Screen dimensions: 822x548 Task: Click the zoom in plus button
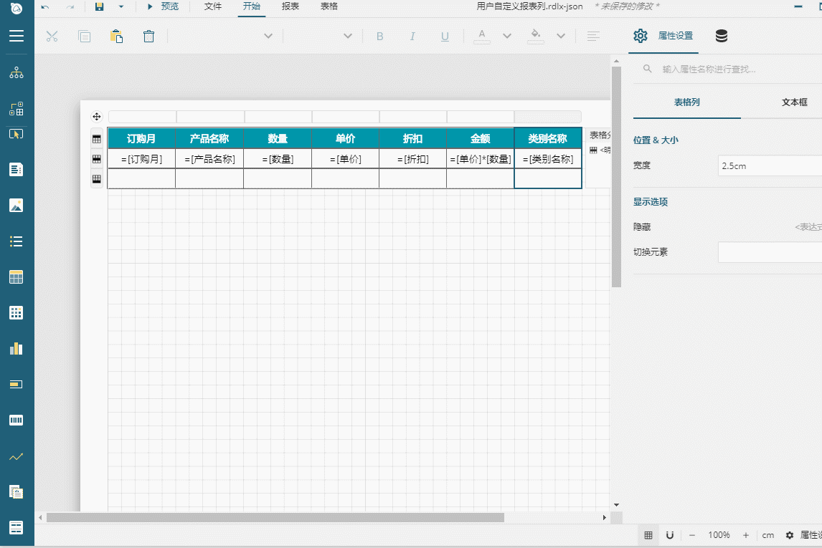(746, 535)
